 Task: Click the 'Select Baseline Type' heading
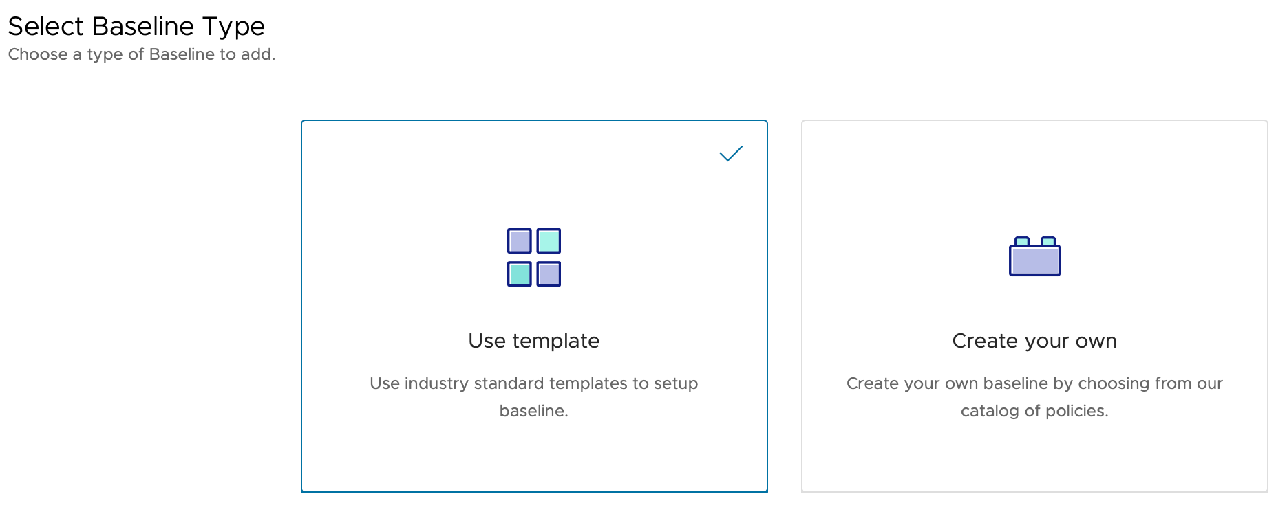pos(136,26)
